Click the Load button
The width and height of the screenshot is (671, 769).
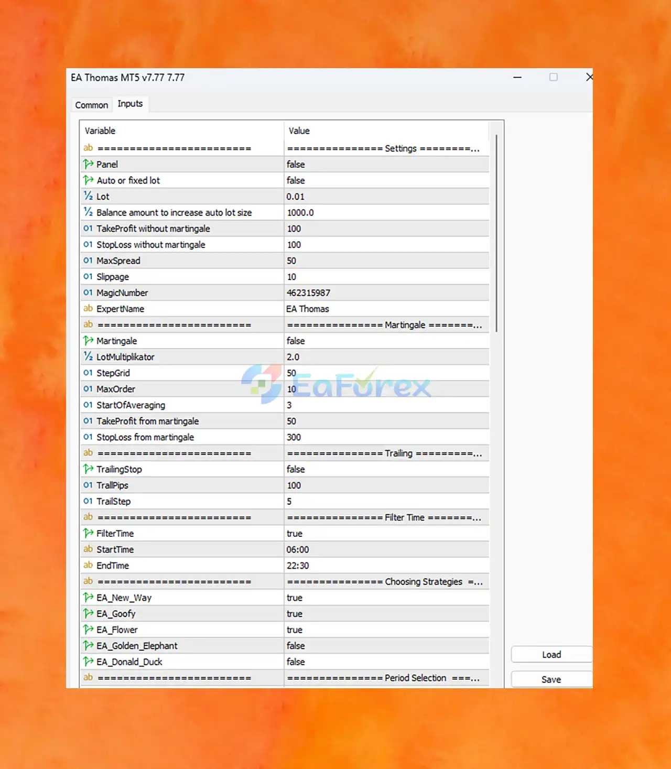pyautogui.click(x=551, y=655)
